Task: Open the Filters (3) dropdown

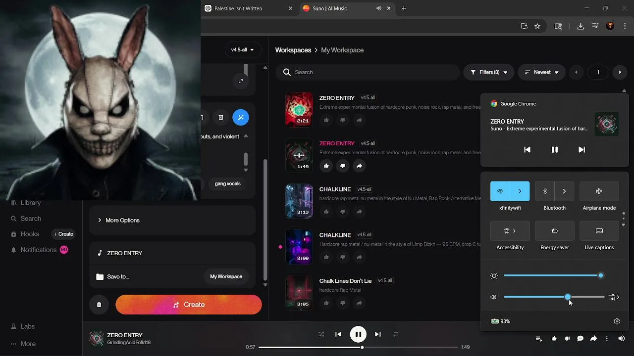Action: point(488,72)
